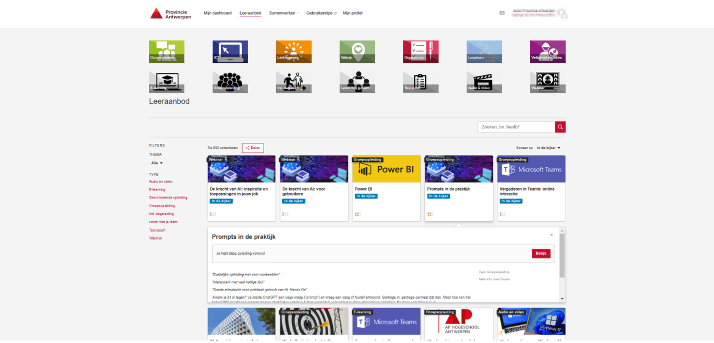Choose the Welzijn heart pin tile

(x=357, y=51)
